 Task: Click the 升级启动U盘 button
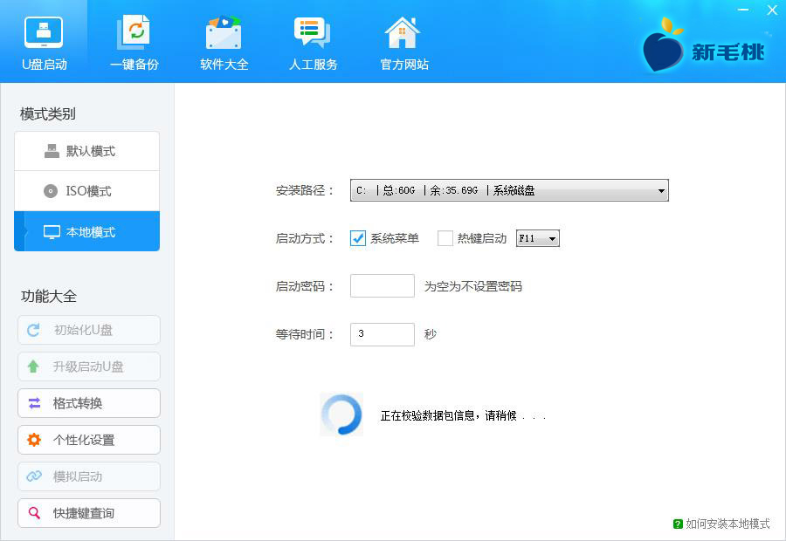[x=89, y=366]
